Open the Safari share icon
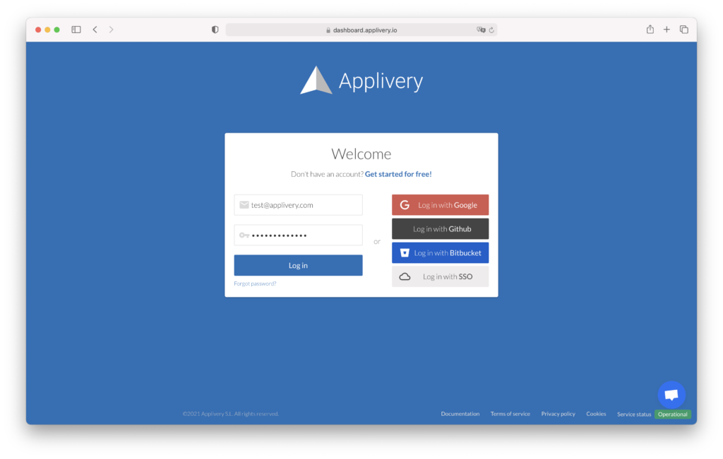Viewport: 723px width, 459px height. pos(650,29)
